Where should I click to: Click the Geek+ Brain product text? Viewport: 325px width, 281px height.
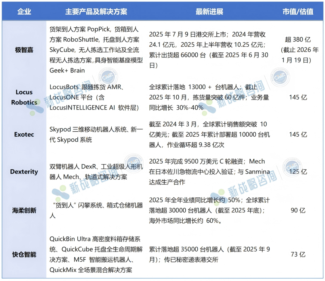[67, 70]
